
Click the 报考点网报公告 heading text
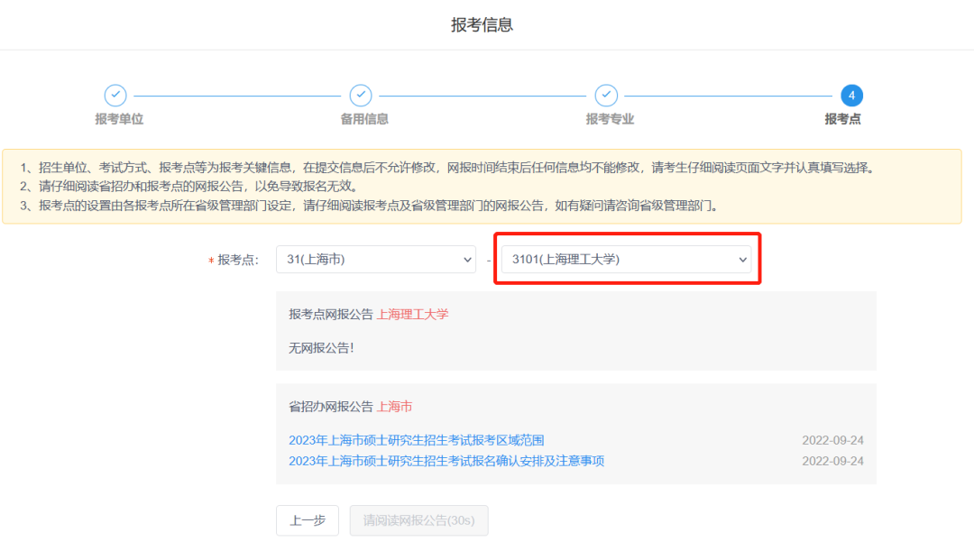tap(331, 315)
